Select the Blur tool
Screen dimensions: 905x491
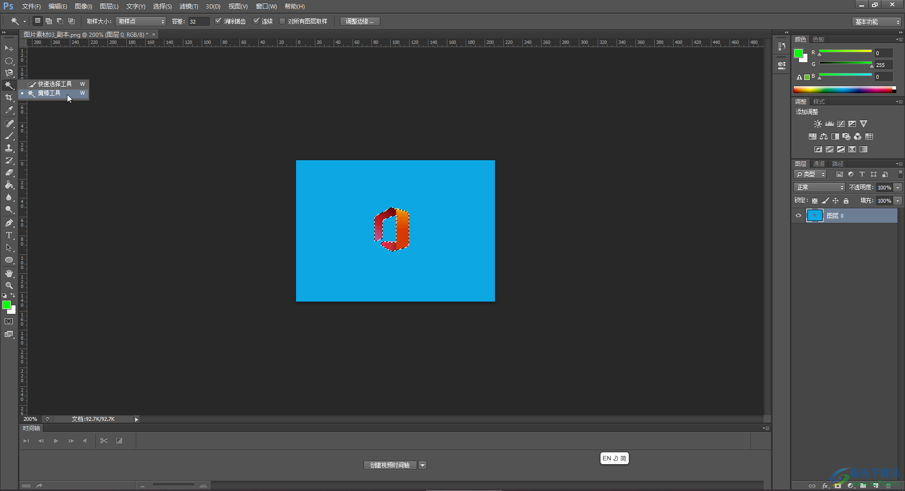point(9,197)
